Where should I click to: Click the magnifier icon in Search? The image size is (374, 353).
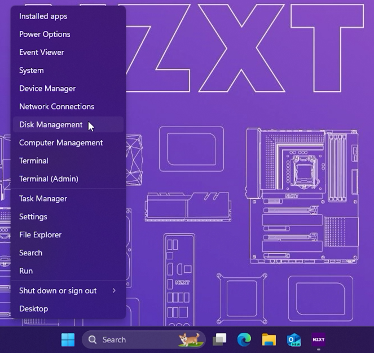click(x=93, y=339)
